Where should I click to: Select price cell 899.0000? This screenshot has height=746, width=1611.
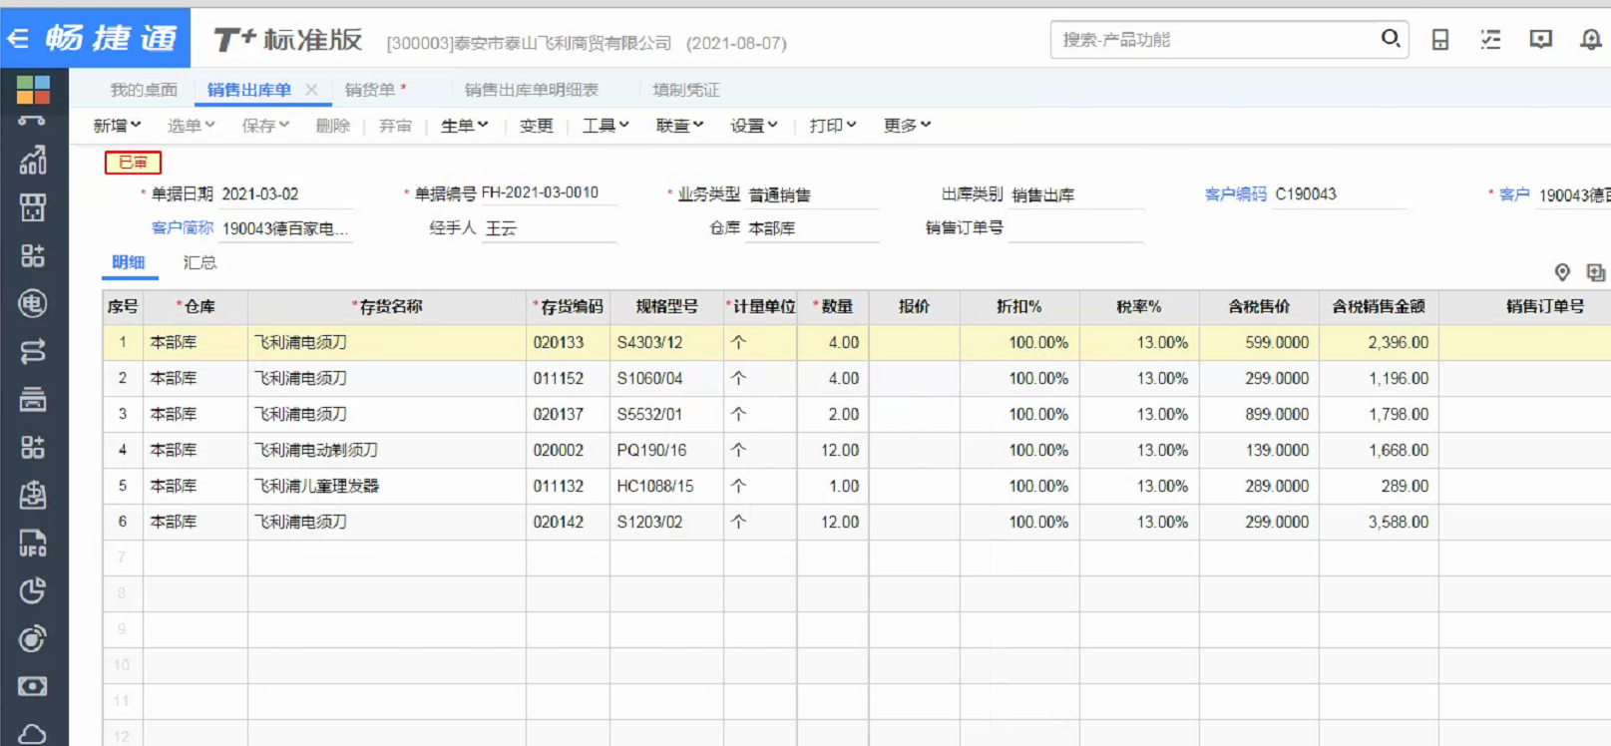click(1259, 415)
